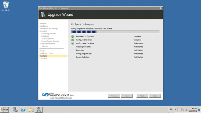Screen dimensions: 201x113
Task: Click the 'In Progress...' status text
Action: tap(139, 43)
